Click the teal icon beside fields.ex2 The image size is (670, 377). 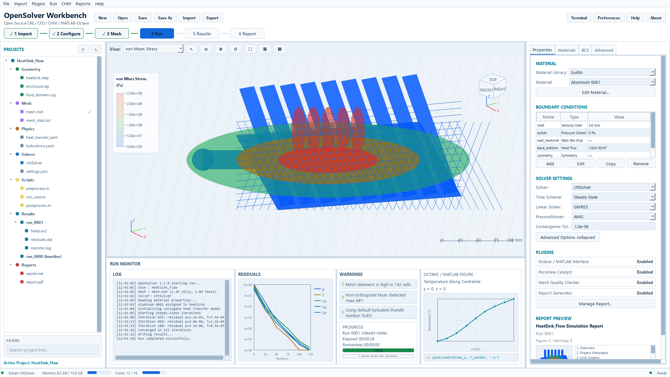pyautogui.click(x=26, y=231)
